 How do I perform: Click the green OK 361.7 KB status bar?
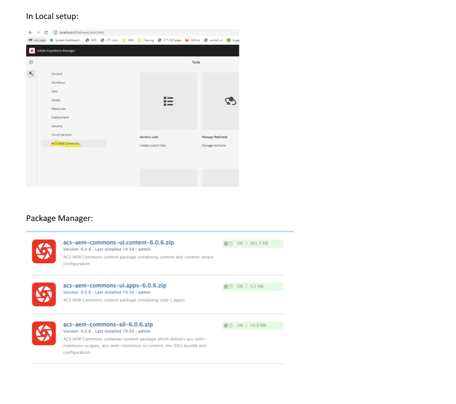pyautogui.click(x=253, y=243)
